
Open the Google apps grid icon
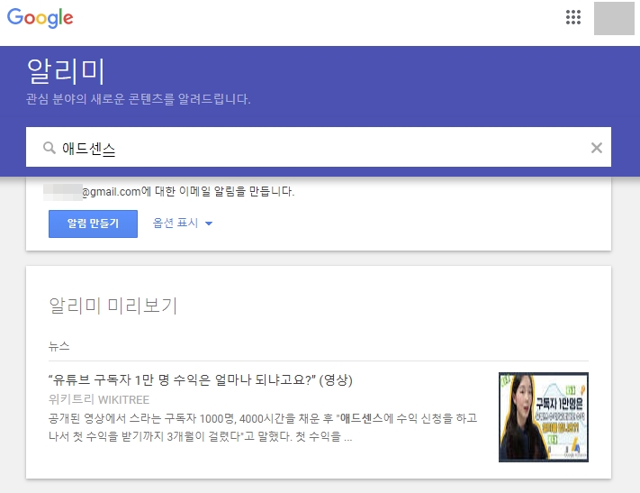click(x=573, y=17)
